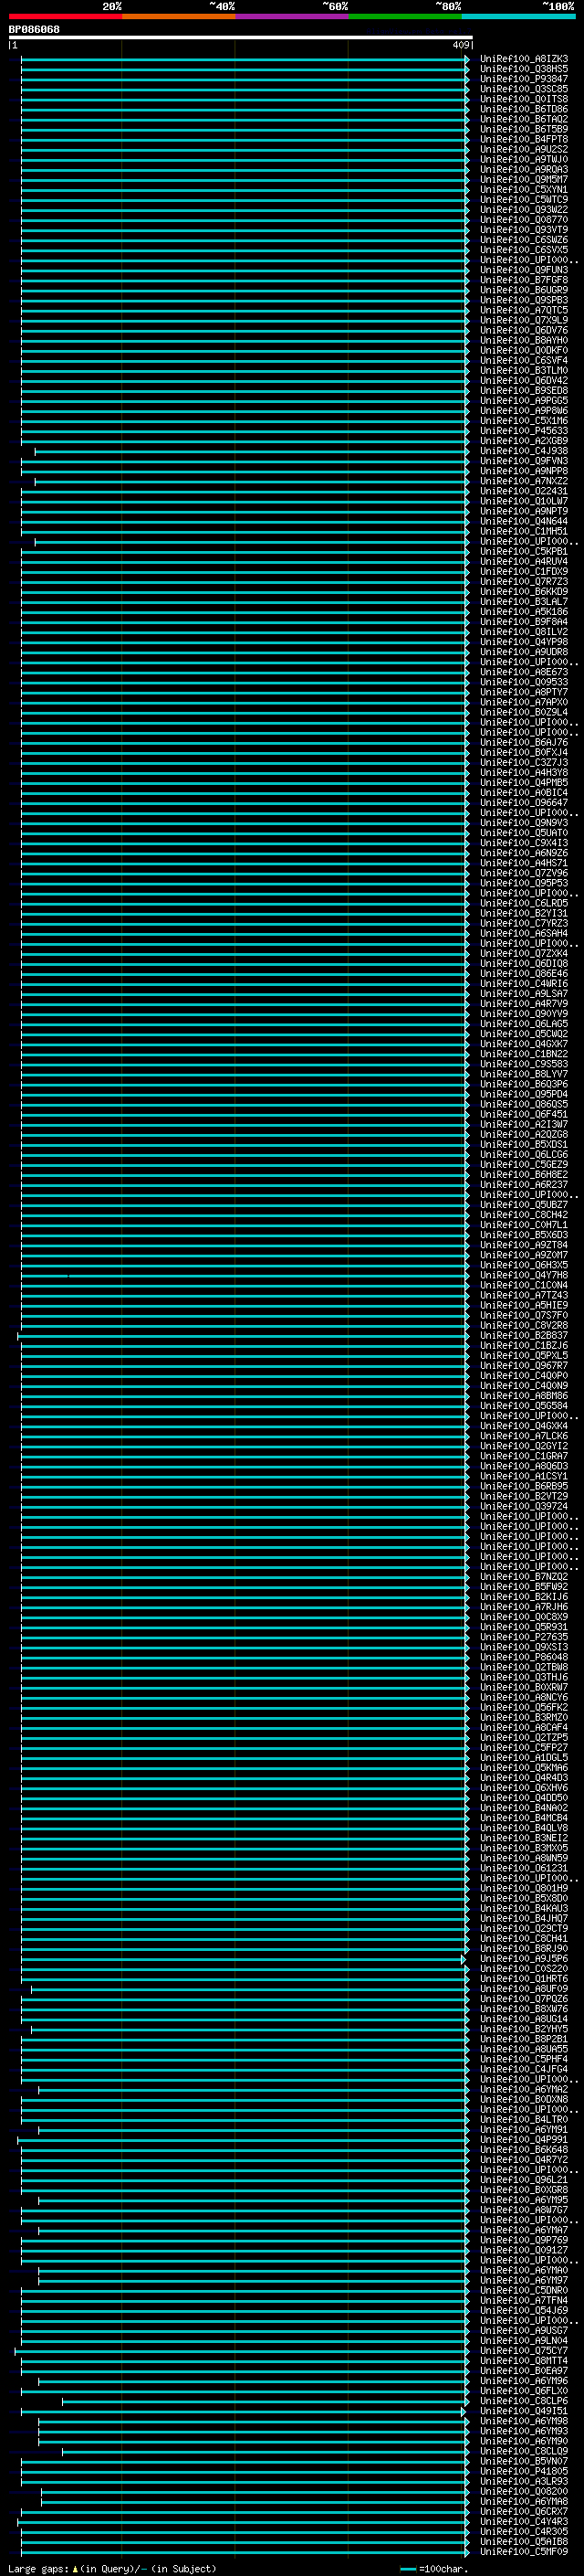This screenshot has height=2576, width=584.
Task: Click the UniRef100_C6SWZ6 label
Action: click(x=523, y=240)
